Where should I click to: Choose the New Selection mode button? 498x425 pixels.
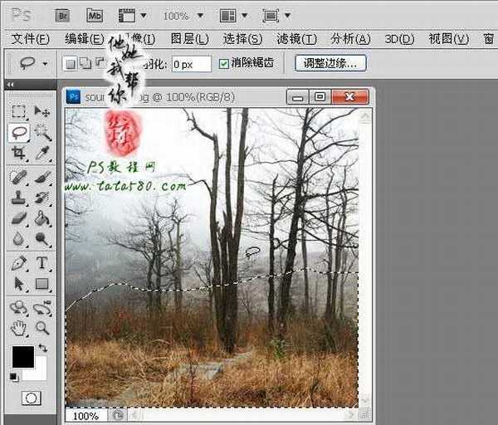[x=71, y=64]
